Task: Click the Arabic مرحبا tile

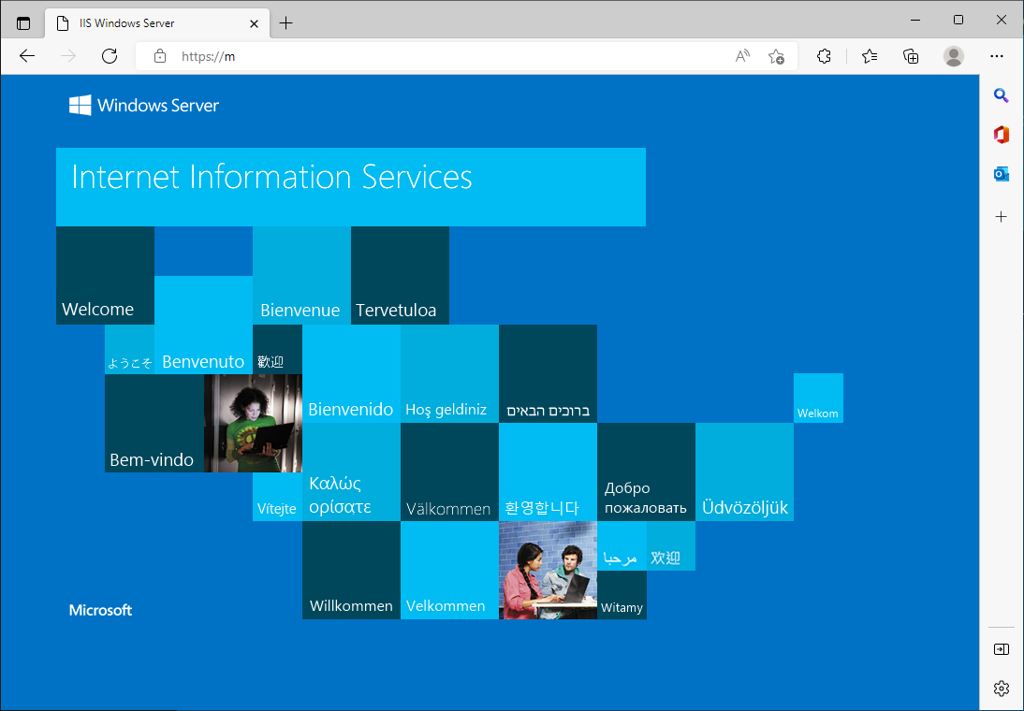Action: coord(622,545)
